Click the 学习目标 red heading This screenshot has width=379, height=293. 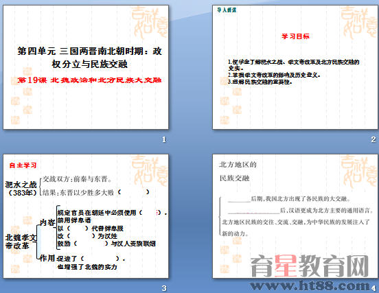[x=295, y=36]
